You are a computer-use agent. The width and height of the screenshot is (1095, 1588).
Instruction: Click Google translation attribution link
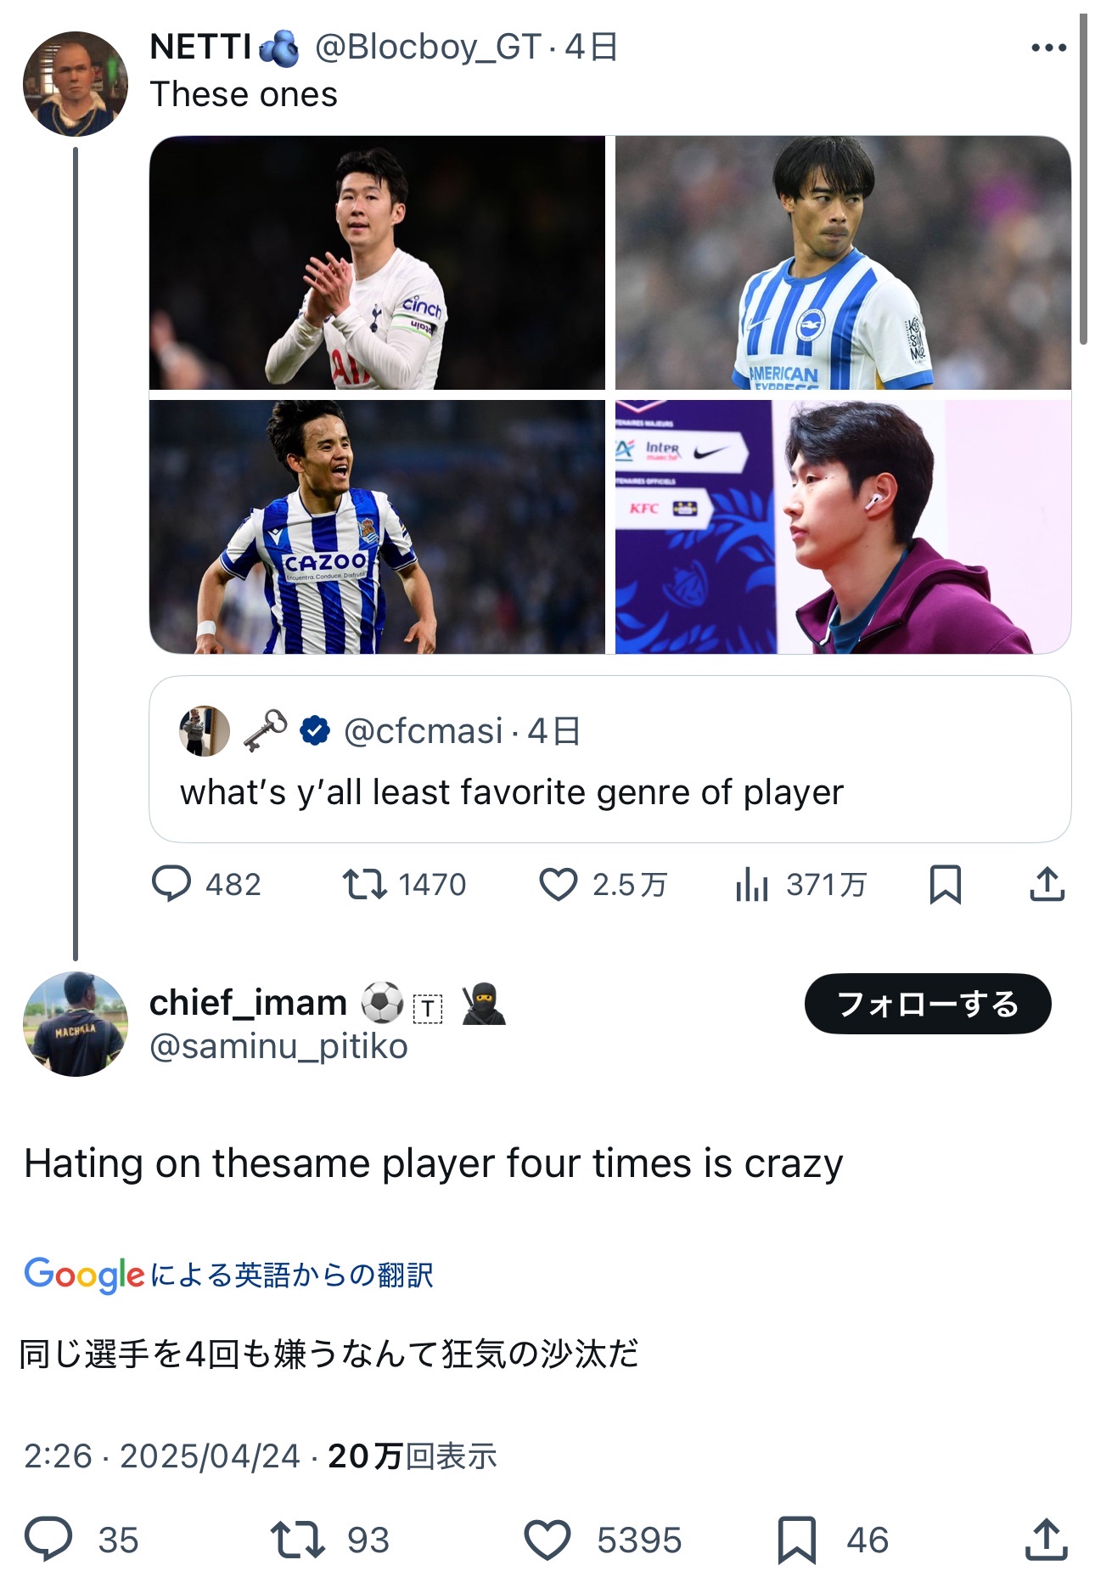(228, 1275)
